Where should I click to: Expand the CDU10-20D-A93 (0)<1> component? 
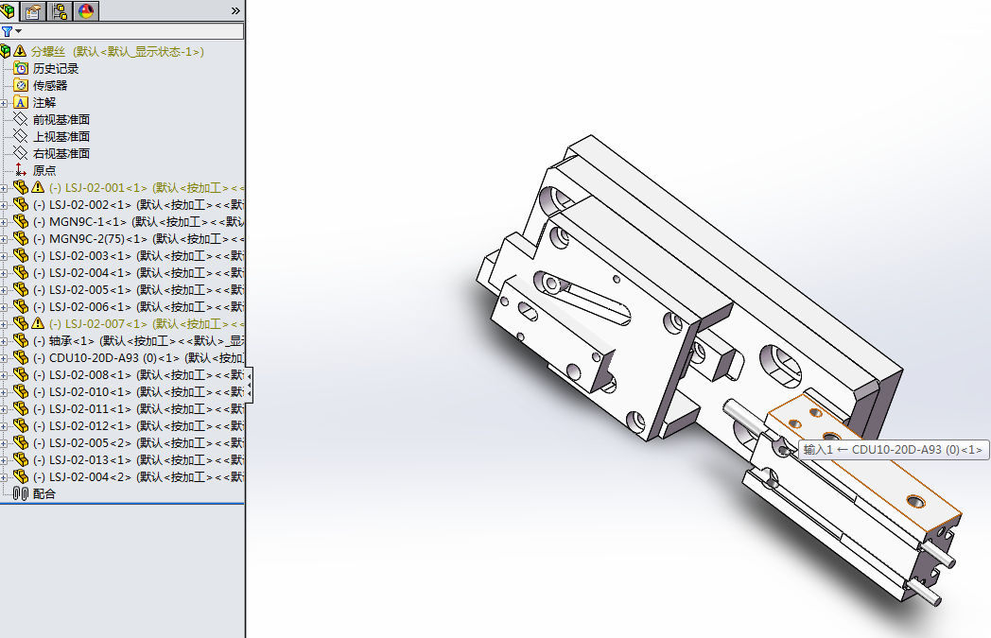pos(4,359)
